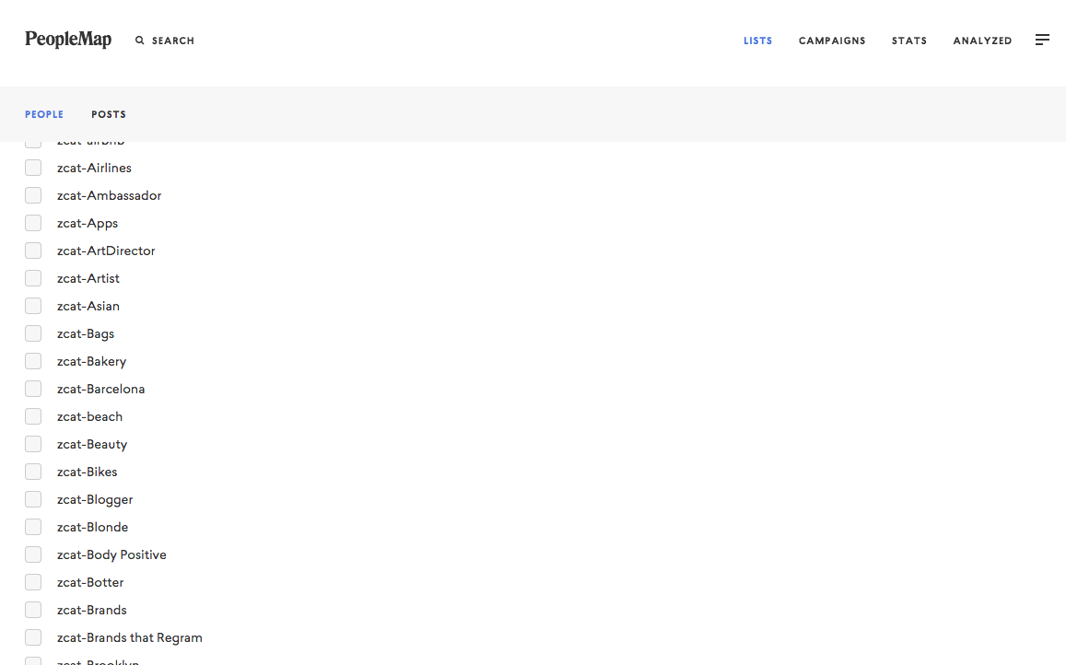Switch to the PEOPLE tab
Screen dimensions: 1066x665
pos(44,114)
